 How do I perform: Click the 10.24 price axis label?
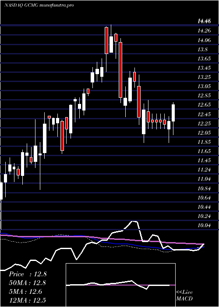coord(205,216)
